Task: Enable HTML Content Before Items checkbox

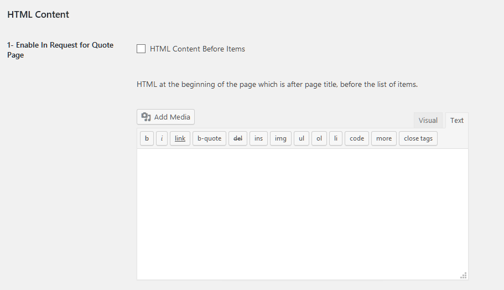Action: pyautogui.click(x=141, y=49)
